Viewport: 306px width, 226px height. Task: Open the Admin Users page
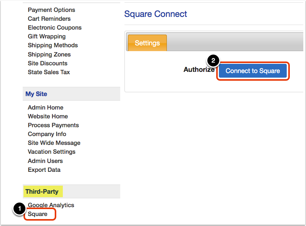45,161
